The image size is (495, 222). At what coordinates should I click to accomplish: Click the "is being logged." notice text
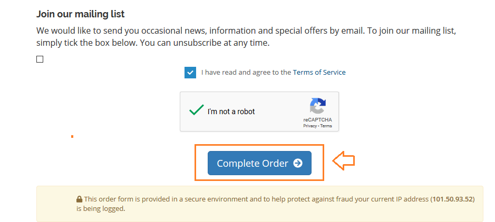[x=101, y=209]
